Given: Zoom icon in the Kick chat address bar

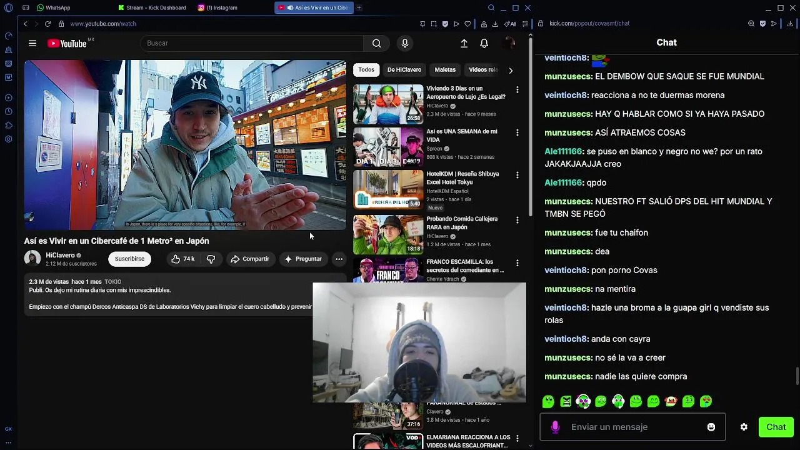Looking at the screenshot, I should coord(751,24).
